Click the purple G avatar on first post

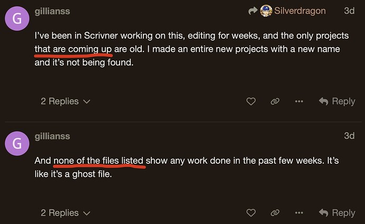17,18
